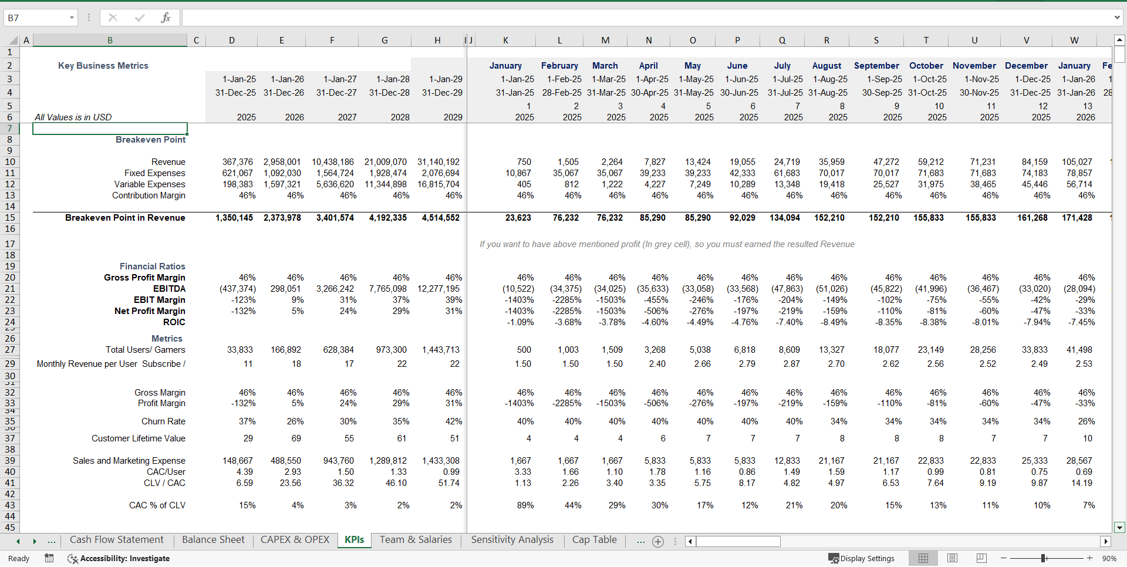
Task: Select the 'CAC % of CLV' label
Action: click(x=157, y=505)
